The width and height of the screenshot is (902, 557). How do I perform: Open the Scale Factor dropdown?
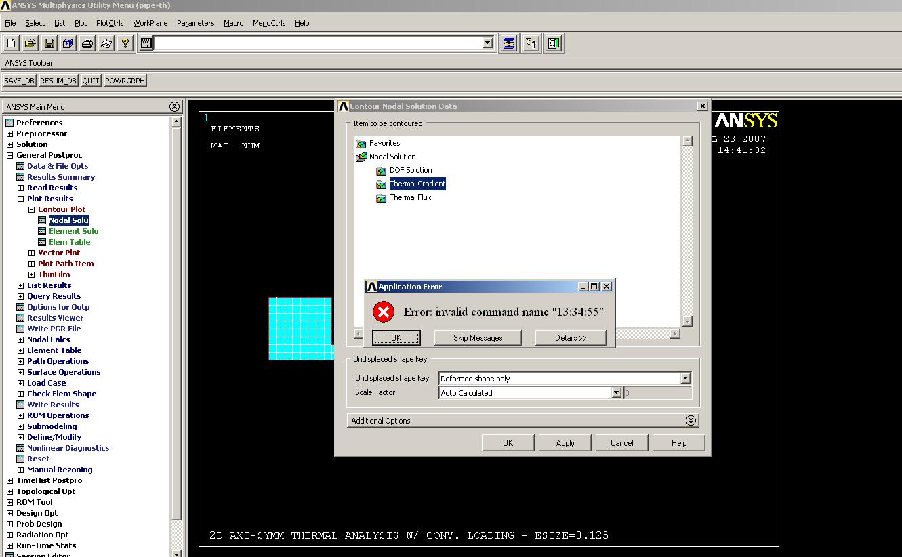pos(616,392)
